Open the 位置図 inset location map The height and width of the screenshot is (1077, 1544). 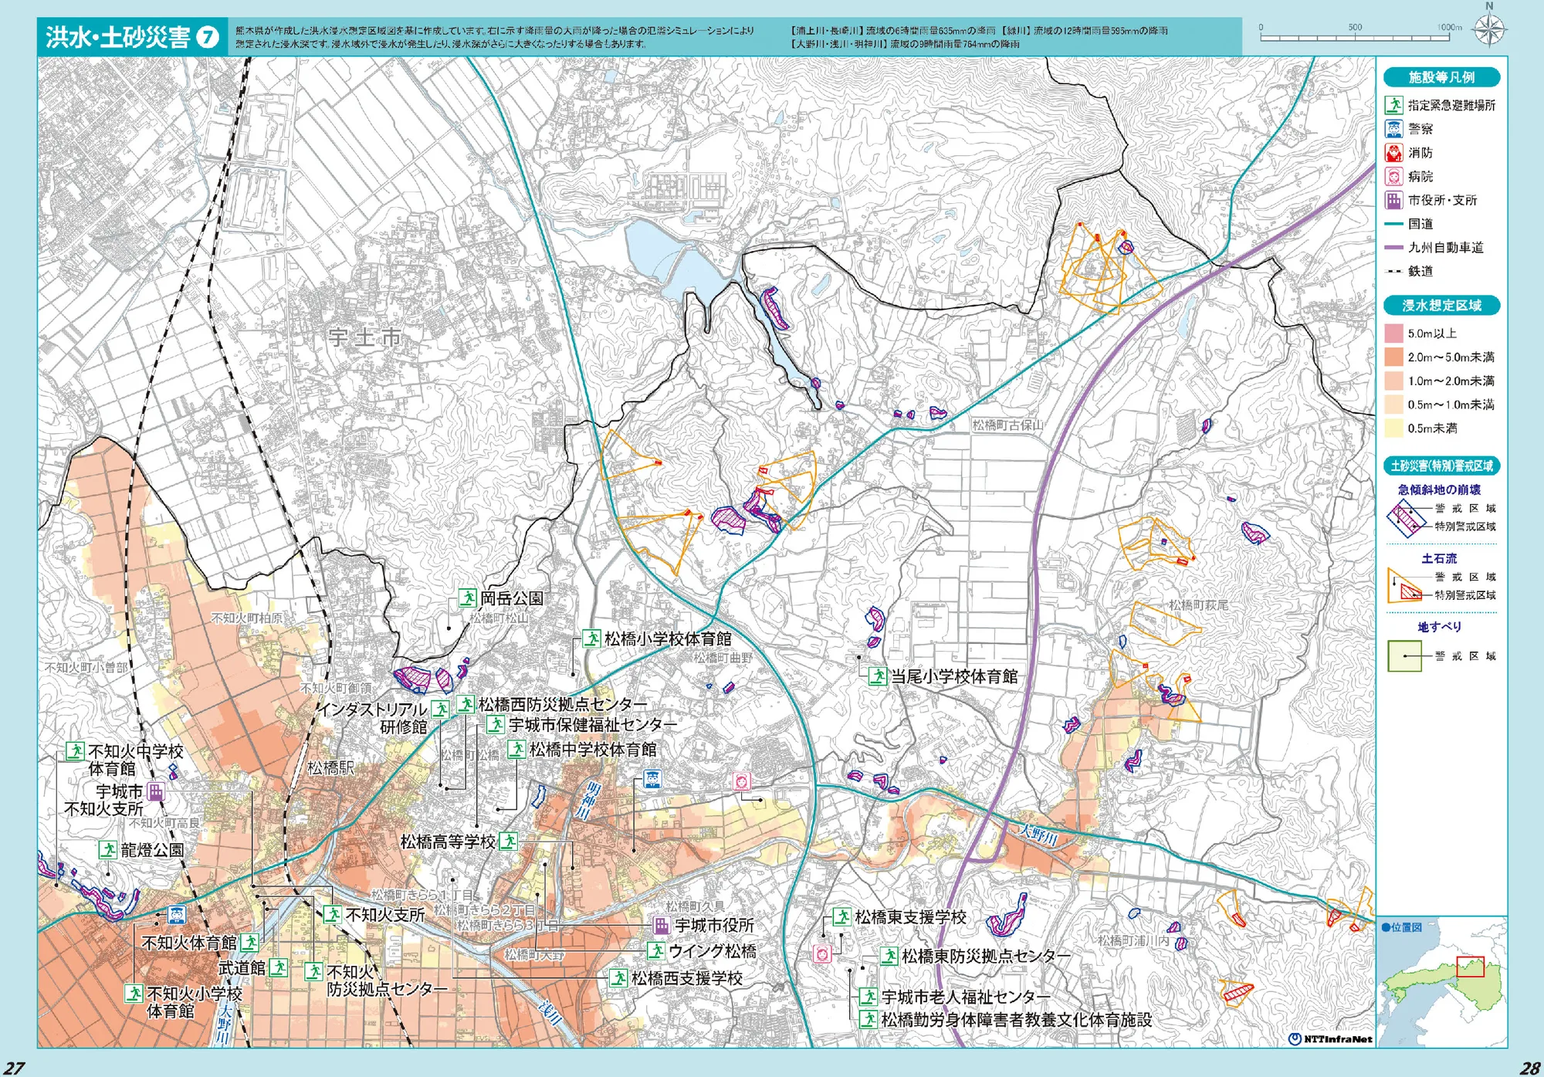pyautogui.click(x=1442, y=981)
